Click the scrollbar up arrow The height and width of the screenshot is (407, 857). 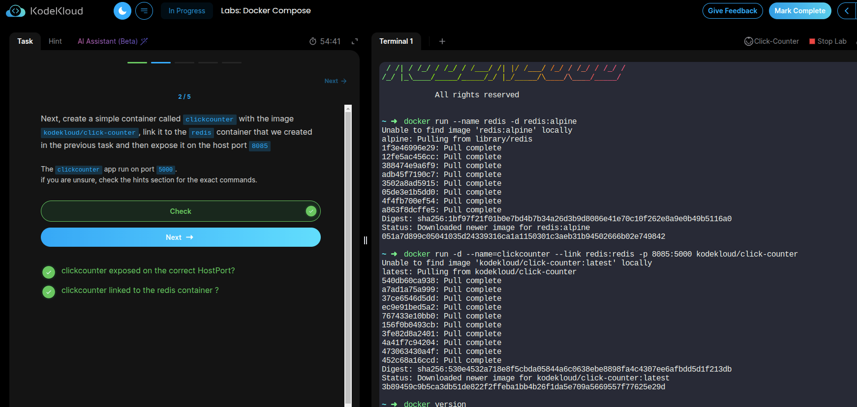coord(348,108)
